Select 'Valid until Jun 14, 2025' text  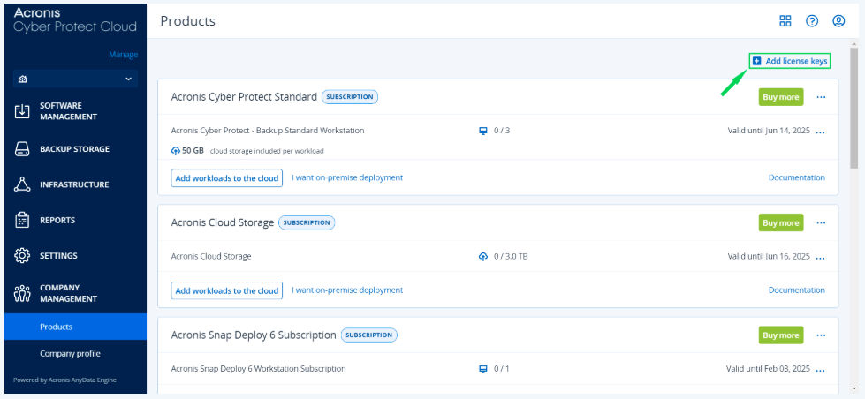(769, 132)
